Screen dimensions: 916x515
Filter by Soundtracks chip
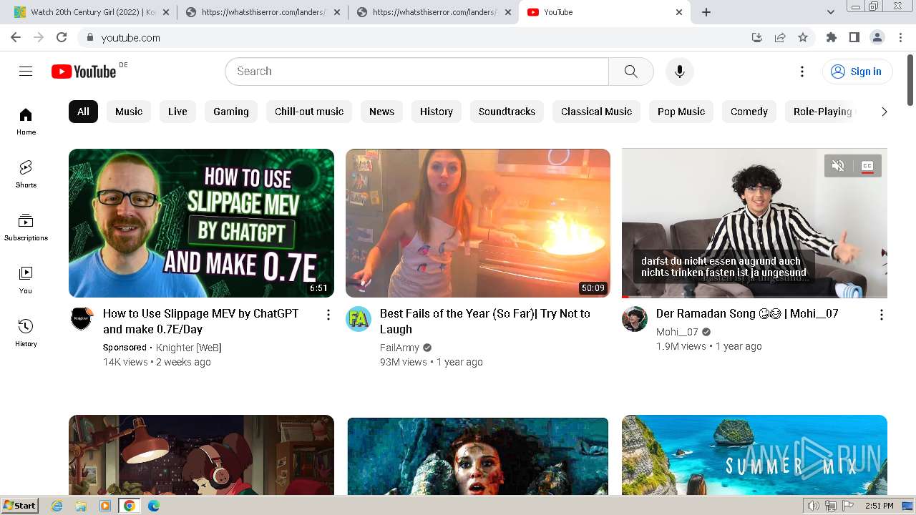coord(507,112)
